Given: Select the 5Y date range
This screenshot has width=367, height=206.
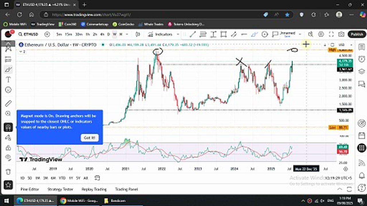Looking at the screenshot, I should (78, 178).
